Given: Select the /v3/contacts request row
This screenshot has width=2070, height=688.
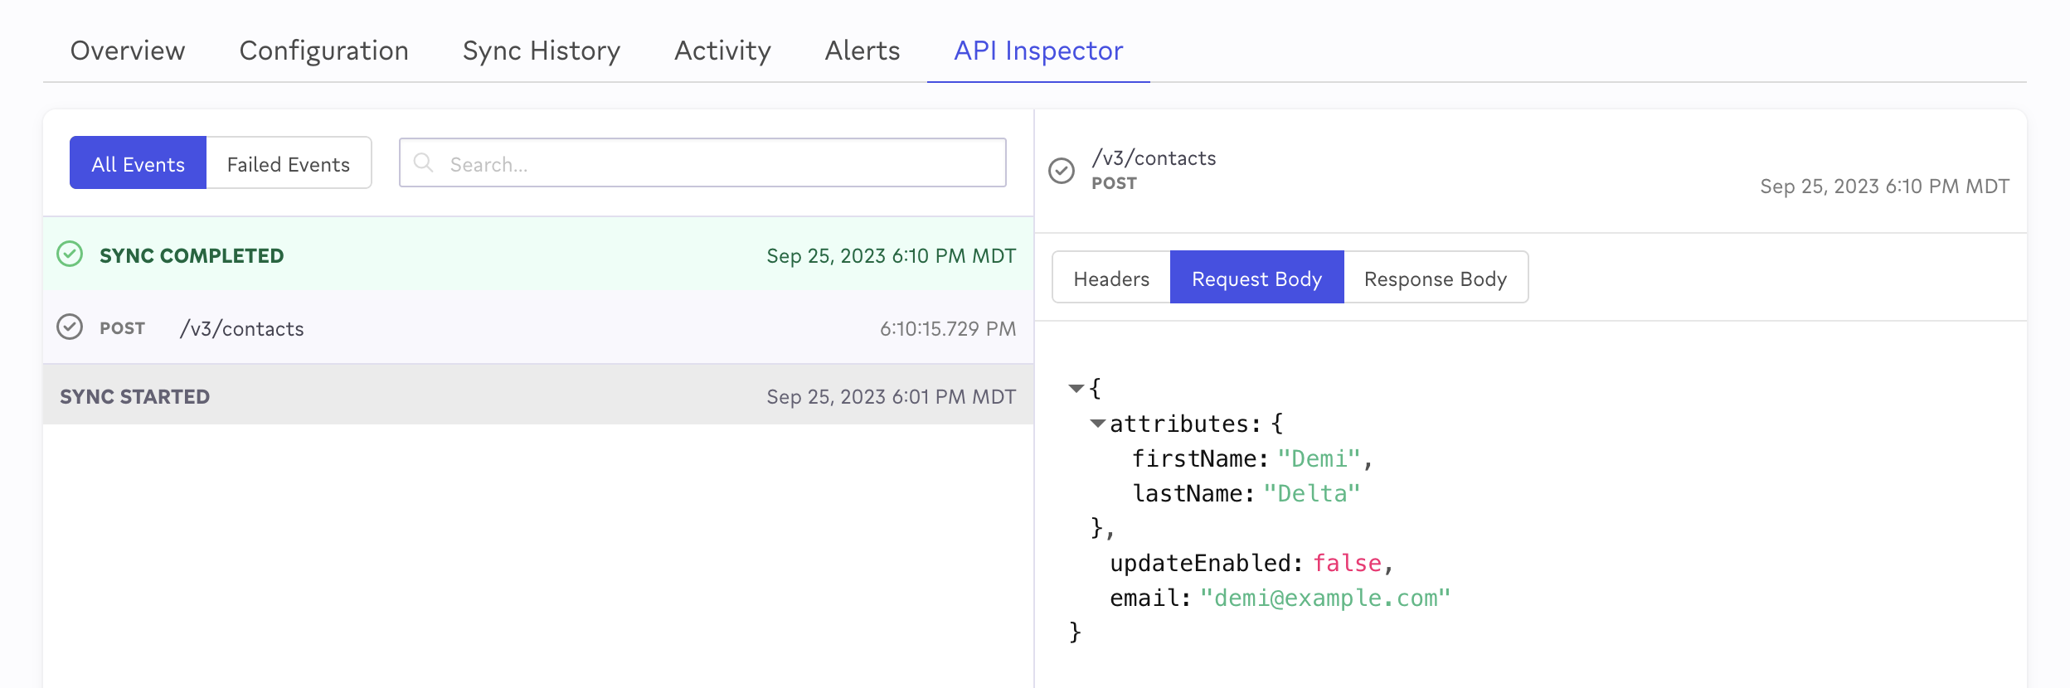Looking at the screenshot, I should point(537,327).
